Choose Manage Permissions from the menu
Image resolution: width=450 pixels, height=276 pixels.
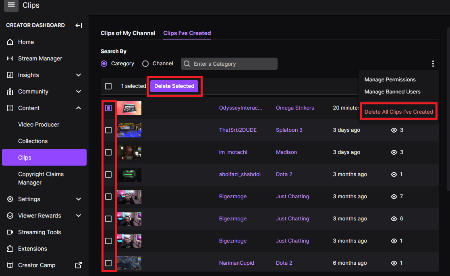pos(390,80)
